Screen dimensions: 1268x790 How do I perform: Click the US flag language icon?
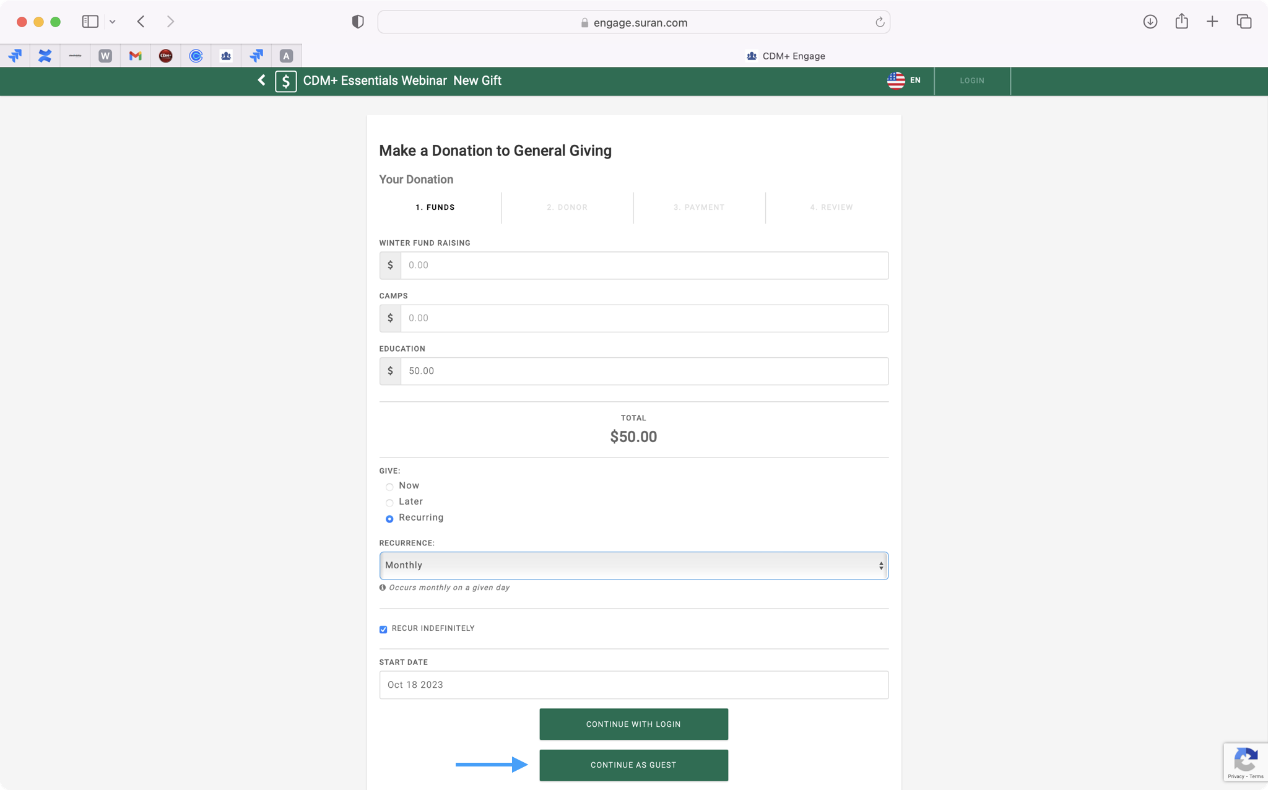pyautogui.click(x=895, y=80)
